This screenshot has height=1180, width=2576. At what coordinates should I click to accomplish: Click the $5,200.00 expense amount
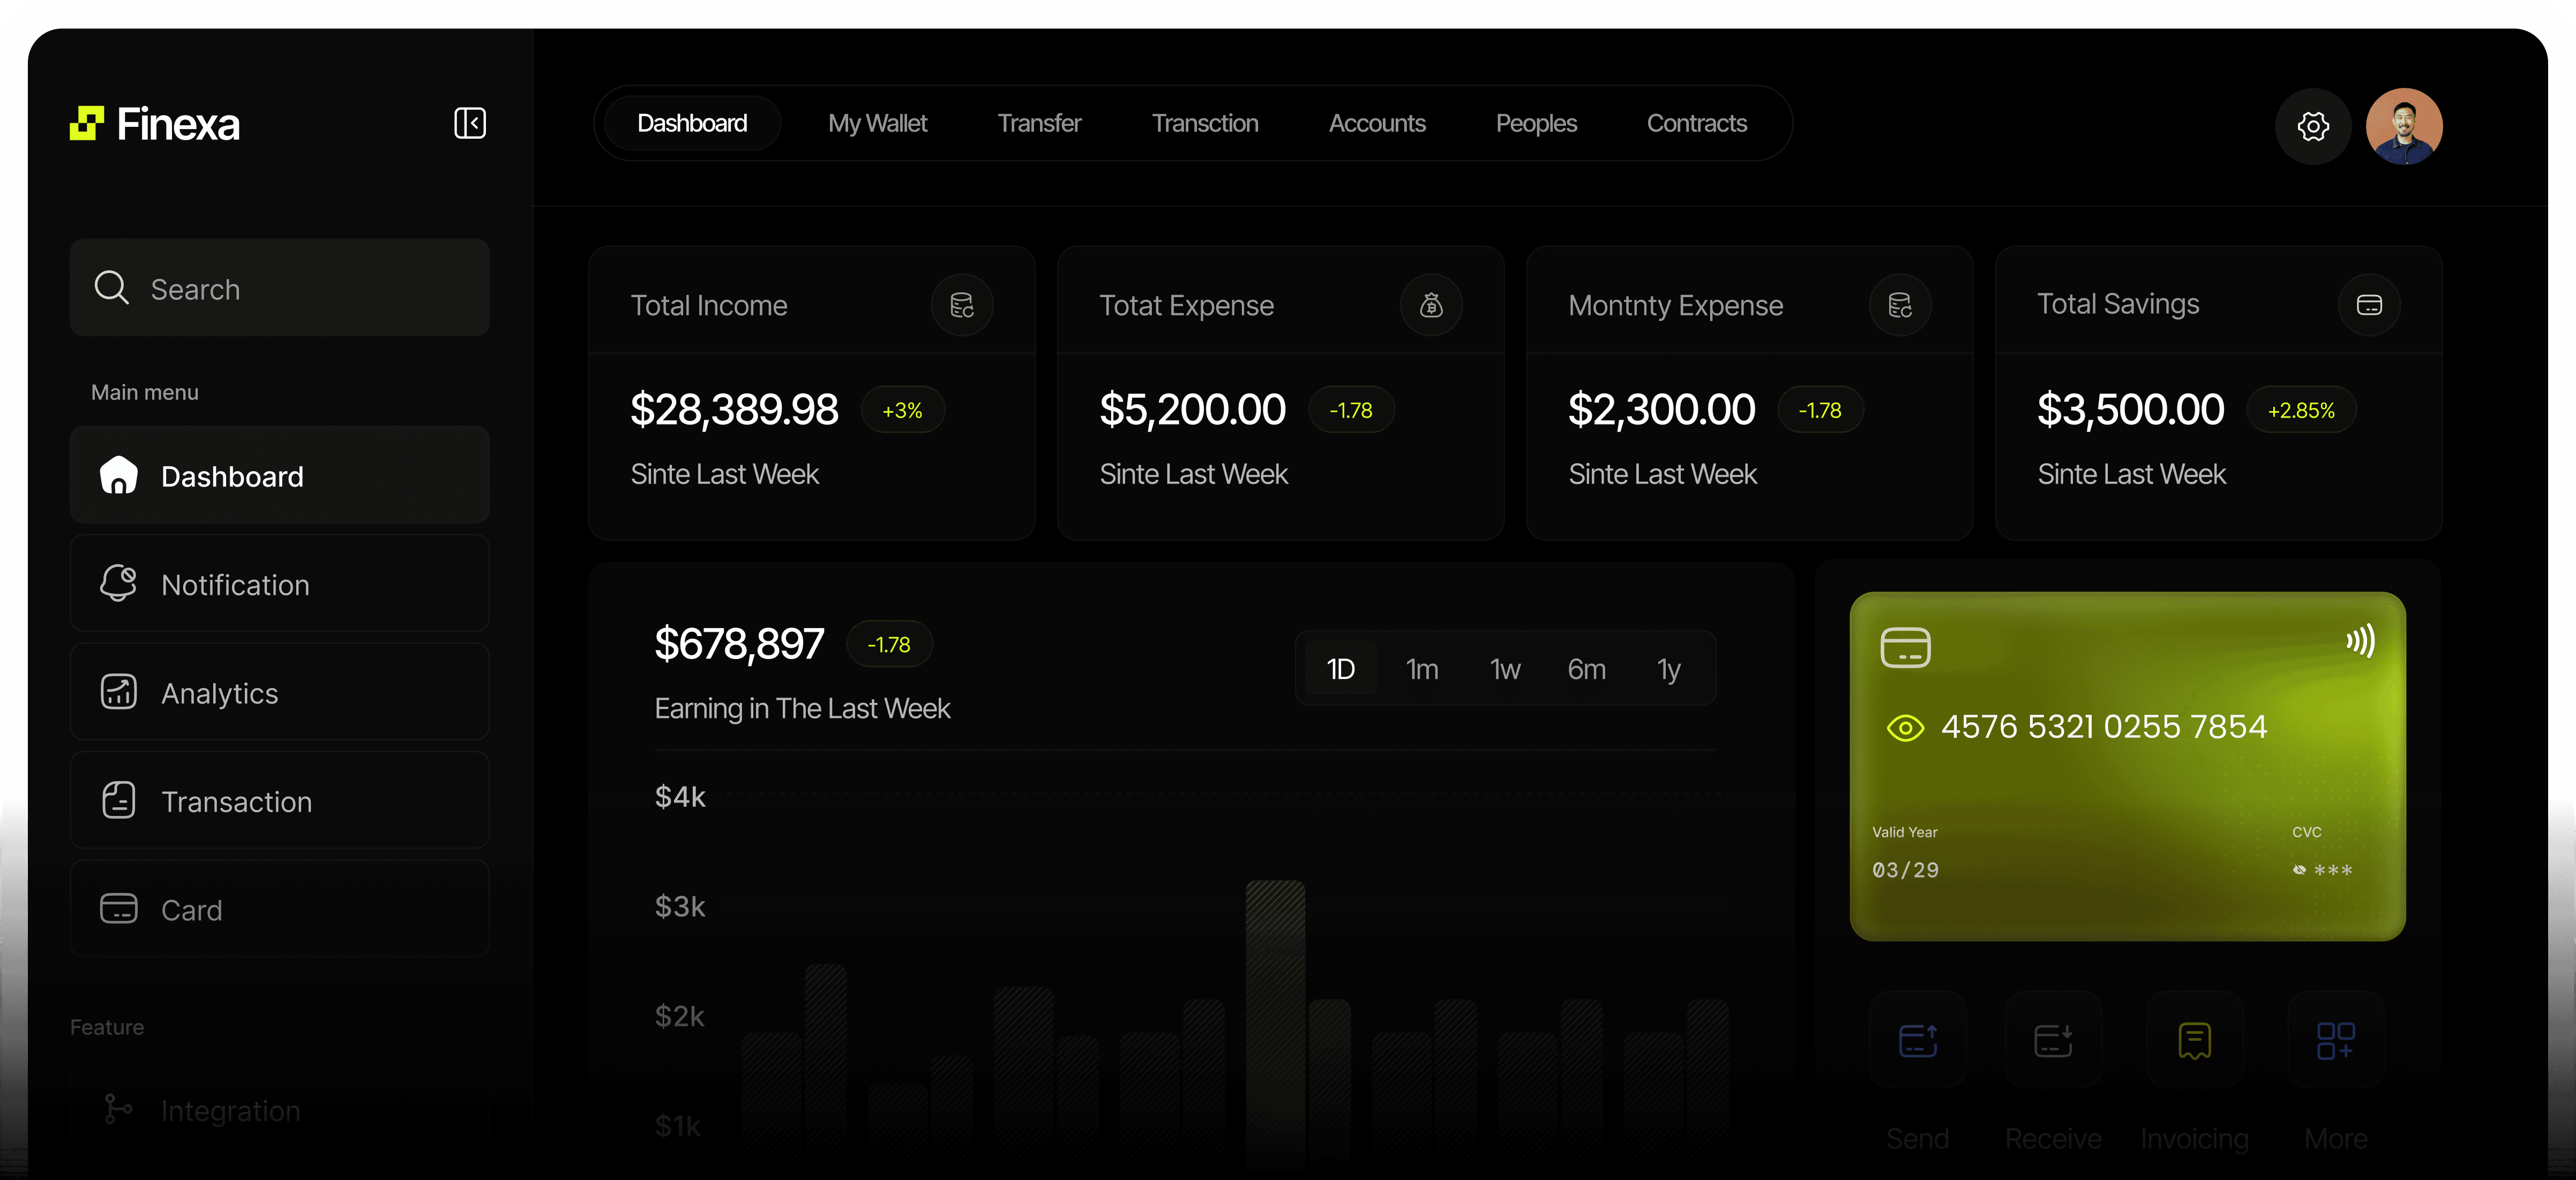[1192, 410]
